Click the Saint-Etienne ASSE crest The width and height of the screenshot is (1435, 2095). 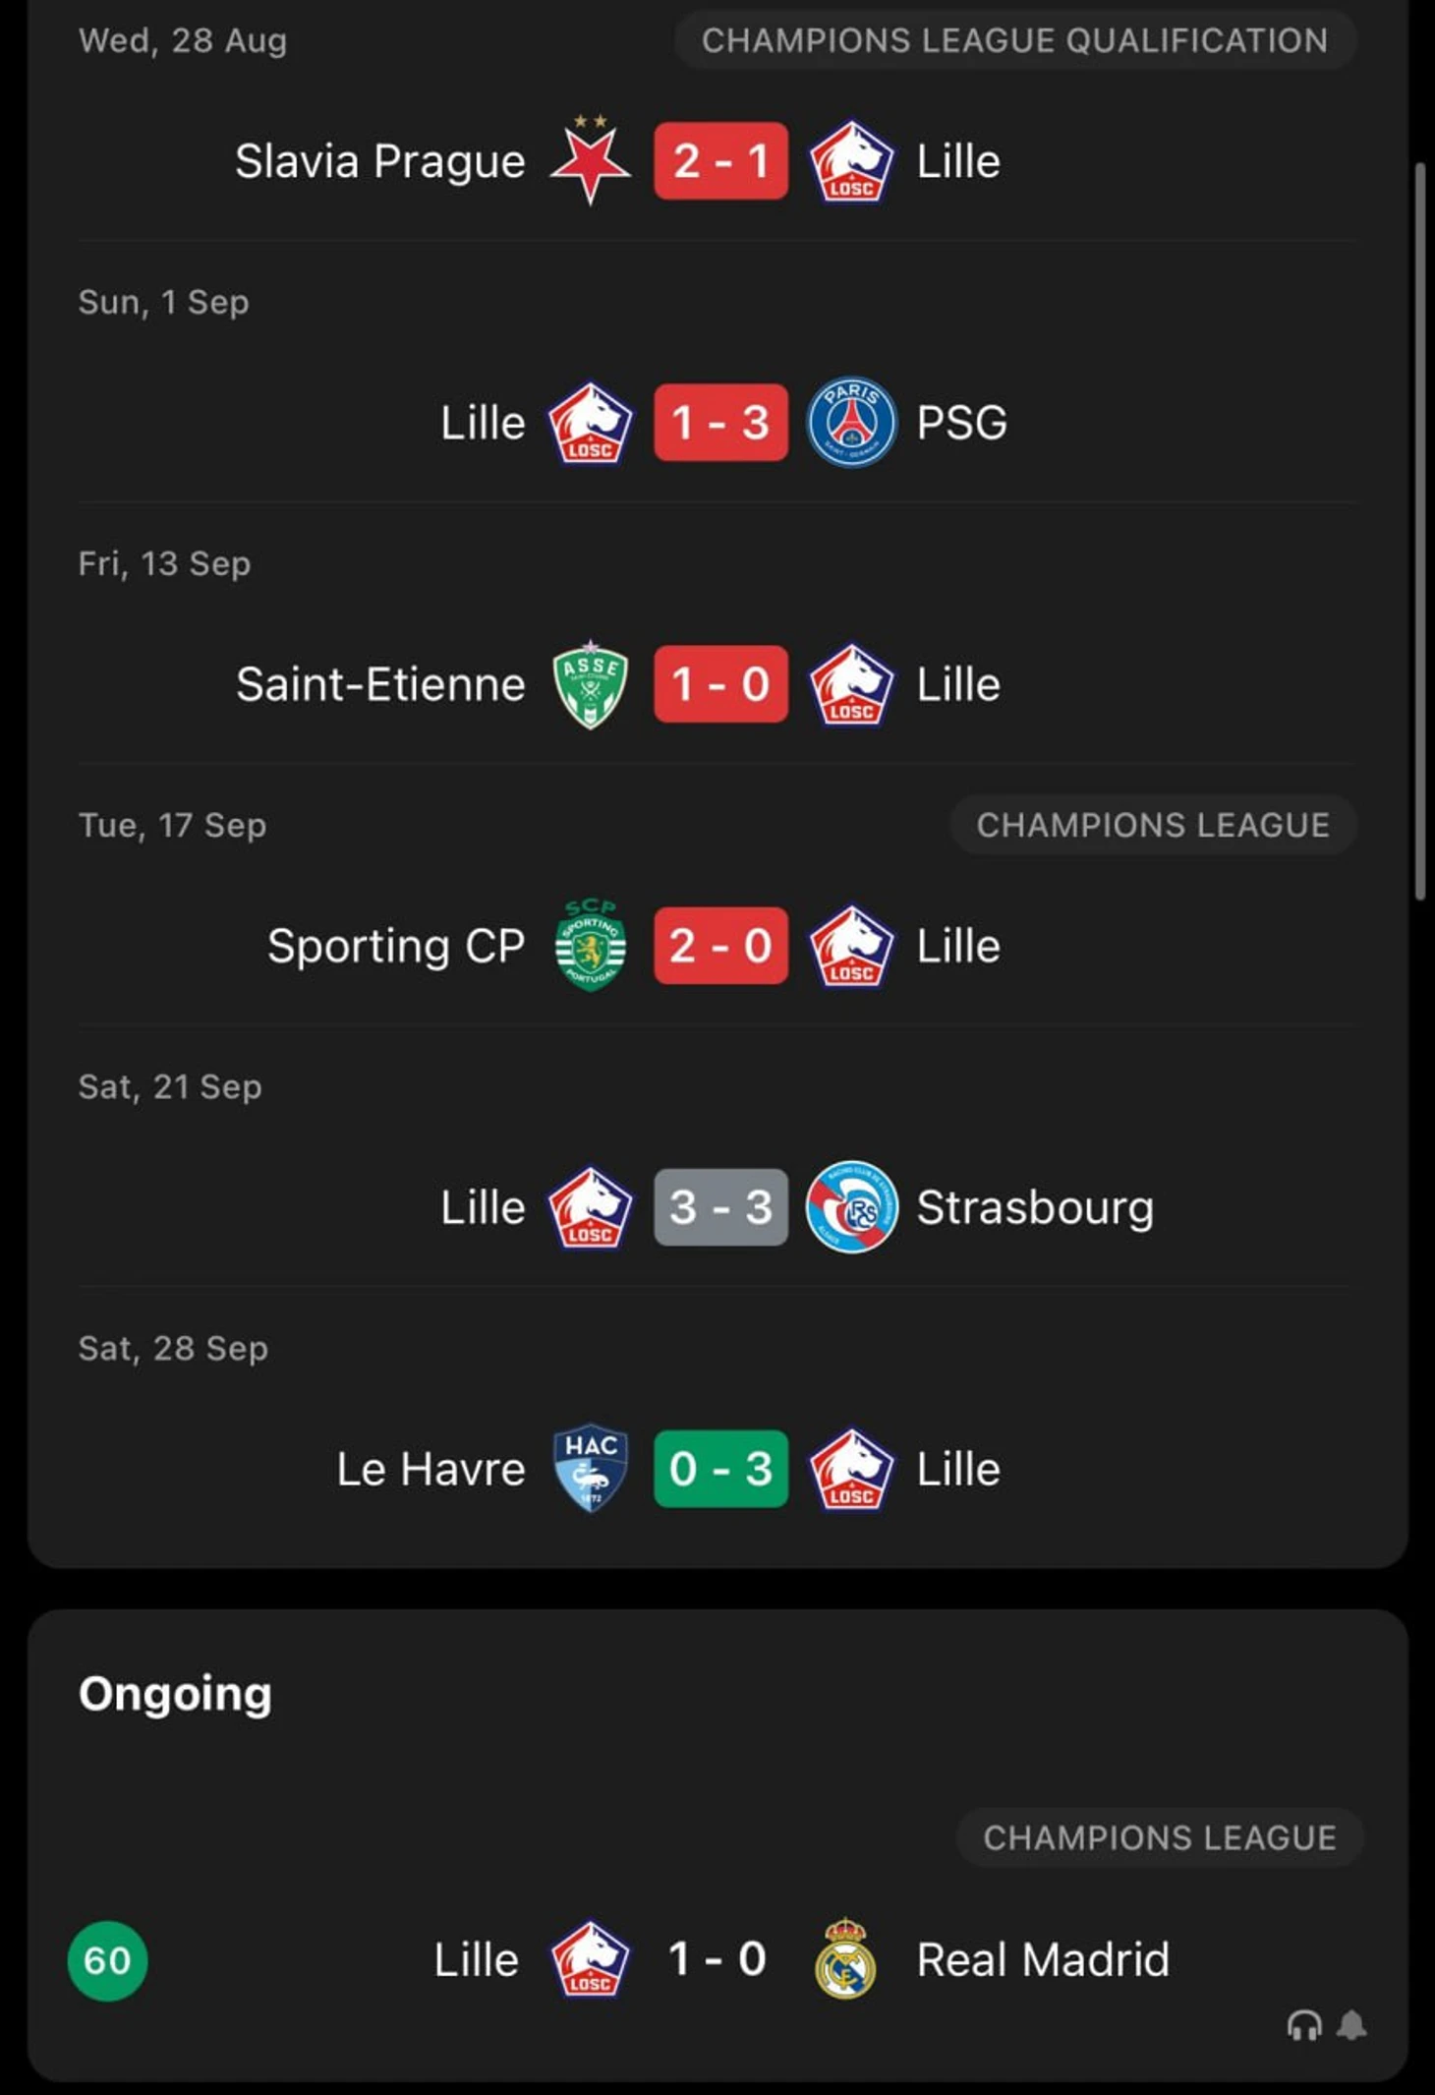click(590, 684)
